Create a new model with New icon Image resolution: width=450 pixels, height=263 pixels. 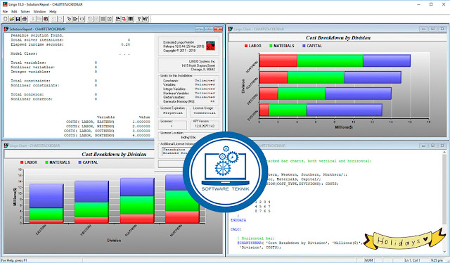click(5, 19)
